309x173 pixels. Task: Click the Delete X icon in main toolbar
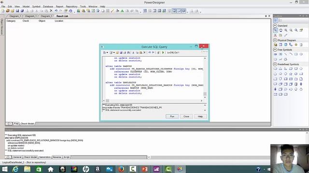click(51, 11)
